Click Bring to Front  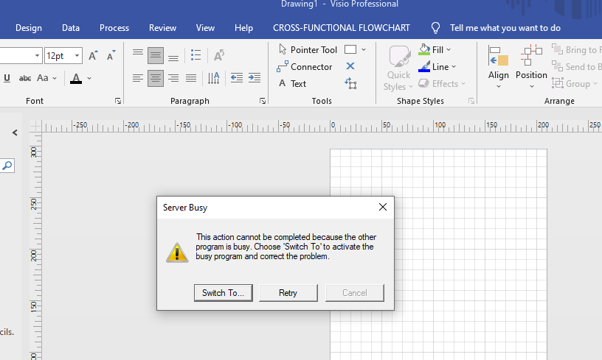[576, 50]
